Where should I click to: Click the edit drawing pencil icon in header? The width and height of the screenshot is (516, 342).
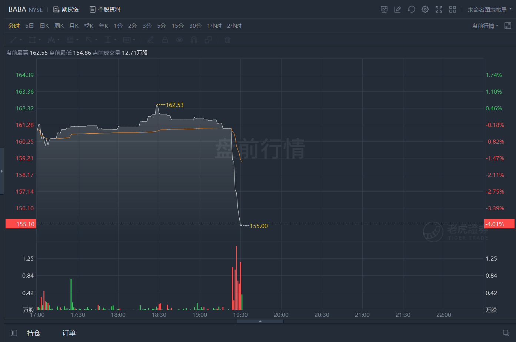[x=397, y=10]
